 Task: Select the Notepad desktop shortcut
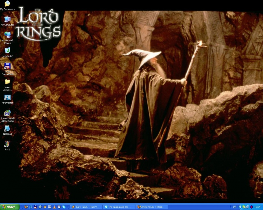coord(7,130)
